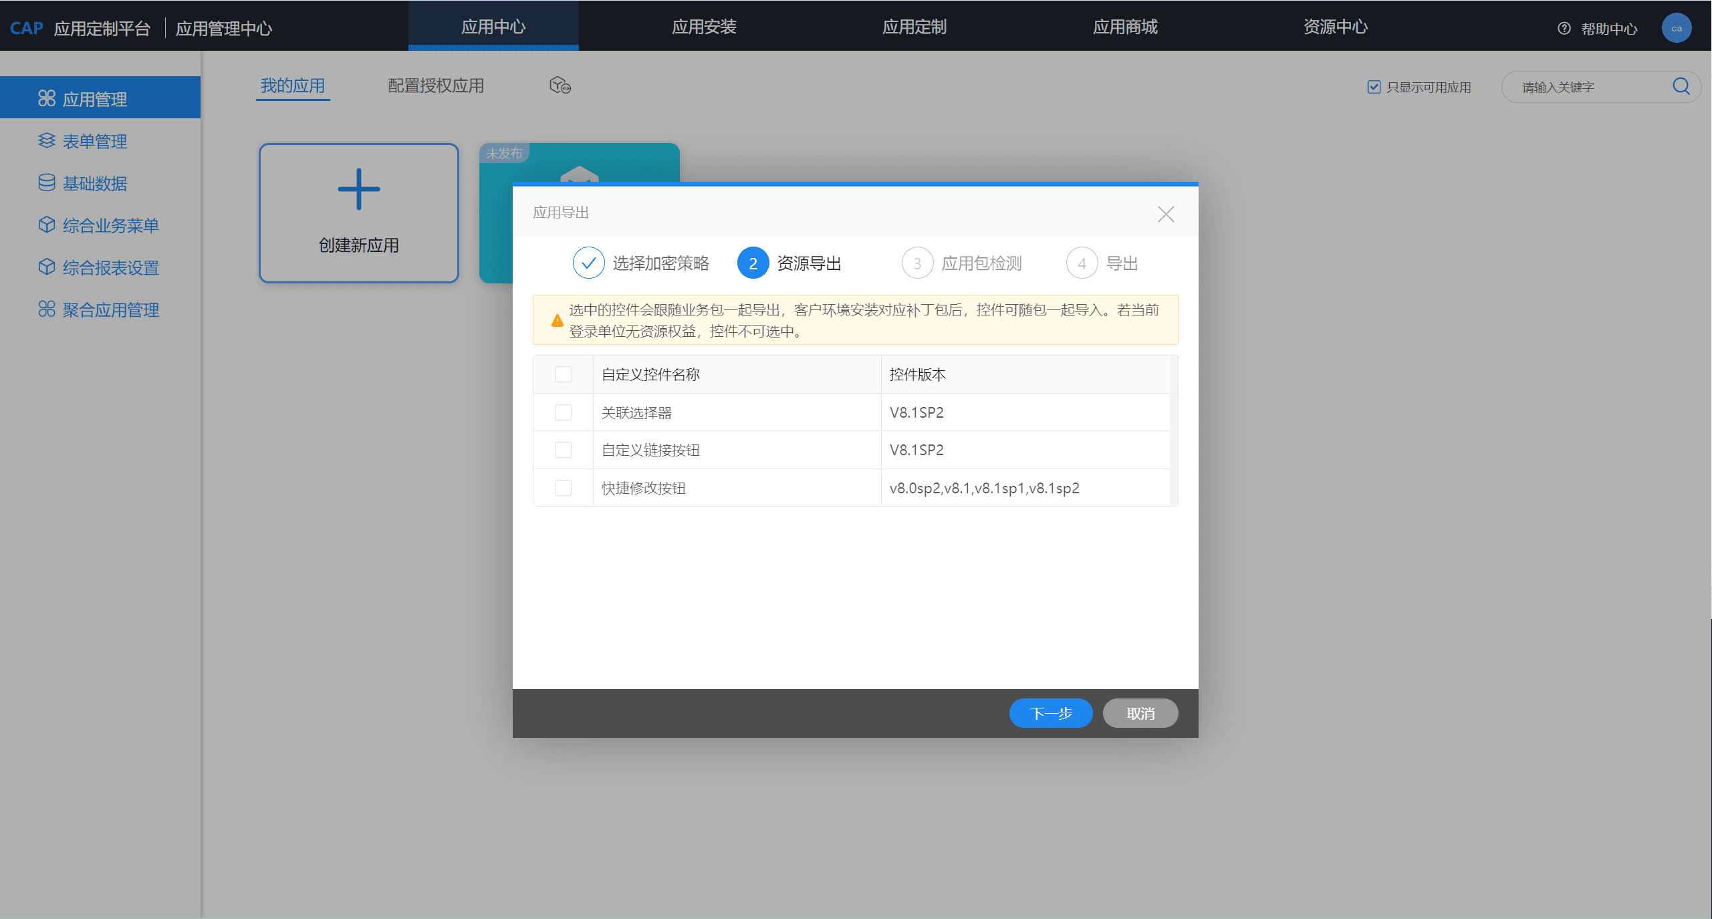Click the 选择加密策略 step label
The height and width of the screenshot is (919, 1712).
coord(660,263)
